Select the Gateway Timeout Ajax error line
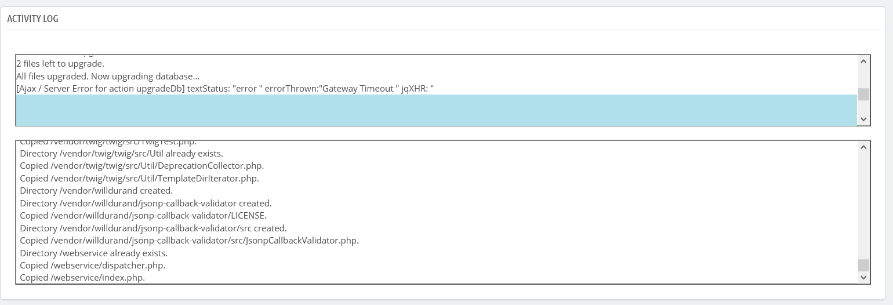Image resolution: width=893 pixels, height=305 pixels. point(225,89)
